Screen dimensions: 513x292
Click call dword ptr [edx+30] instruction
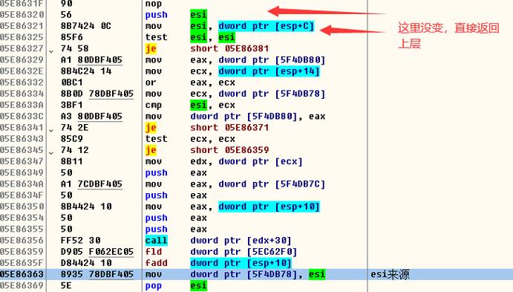tap(218, 241)
